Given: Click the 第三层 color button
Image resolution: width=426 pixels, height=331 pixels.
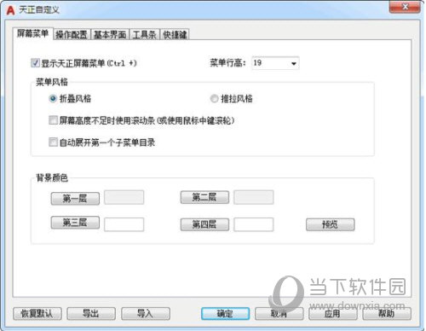Looking at the screenshot, I should 75,223.
